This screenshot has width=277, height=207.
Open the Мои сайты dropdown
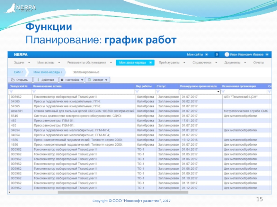[x=197, y=55]
